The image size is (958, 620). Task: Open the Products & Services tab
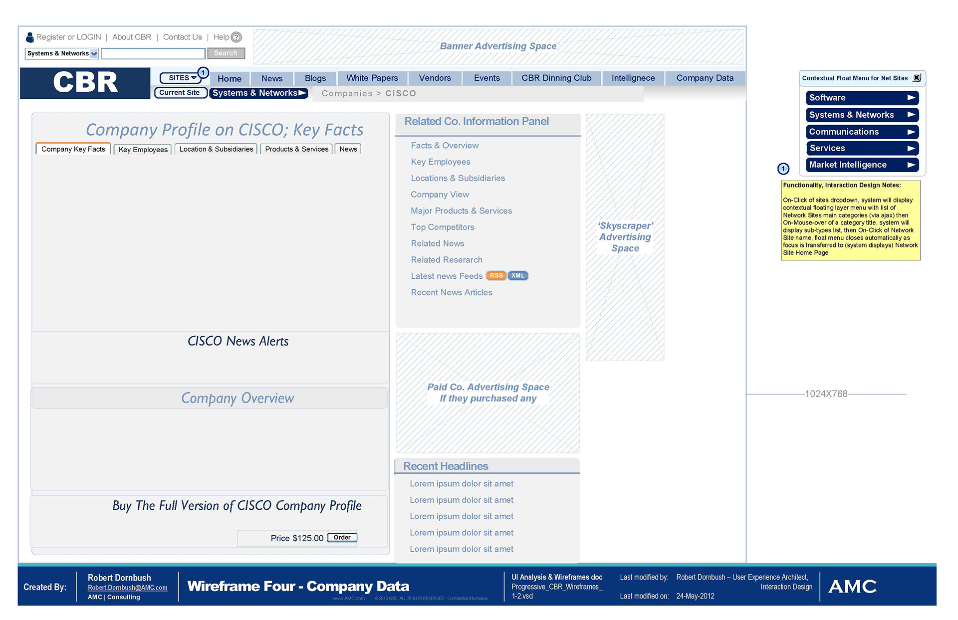296,149
